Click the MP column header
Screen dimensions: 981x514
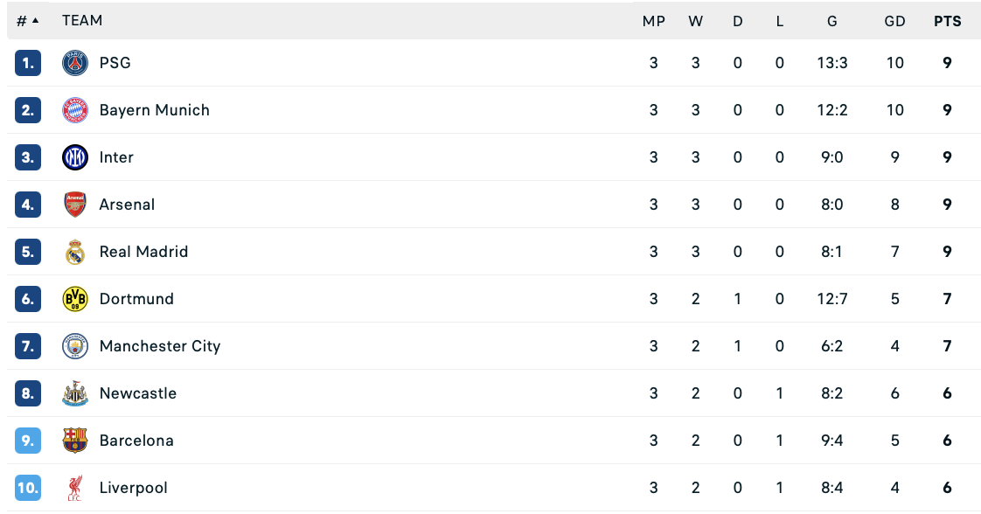tap(653, 21)
